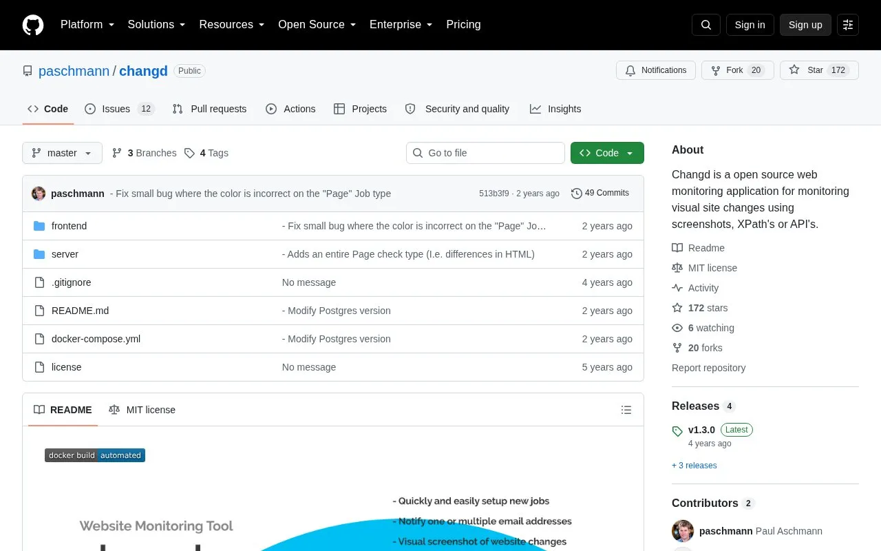Viewport: 881px width, 551px height.
Task: Click the Sign in button
Action: [x=750, y=25]
